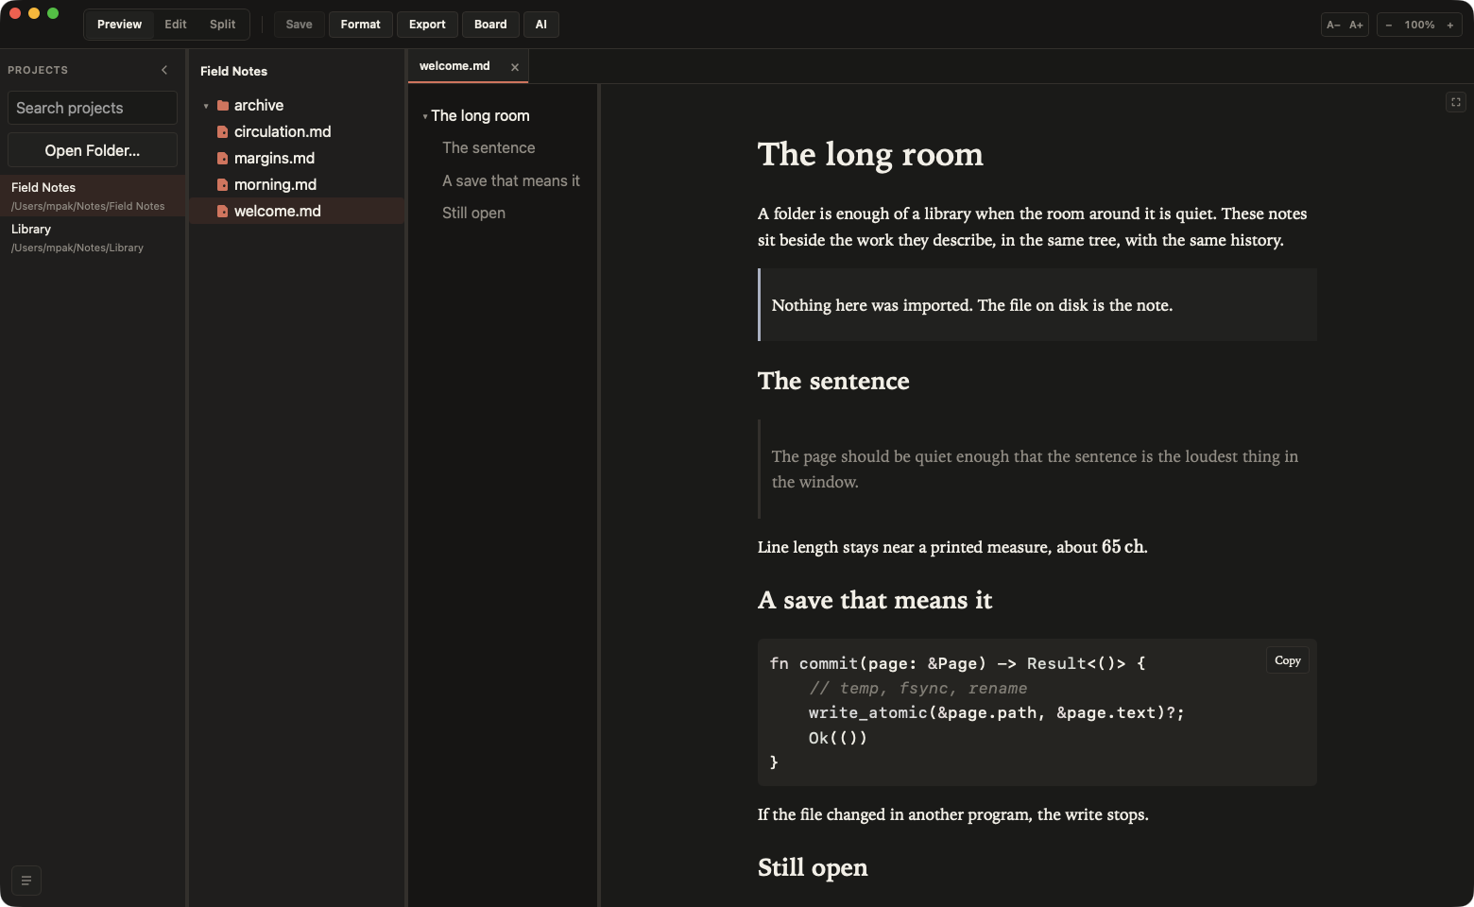Jump to 'The sentence' in outline
Image resolution: width=1474 pixels, height=907 pixels.
pyautogui.click(x=488, y=148)
